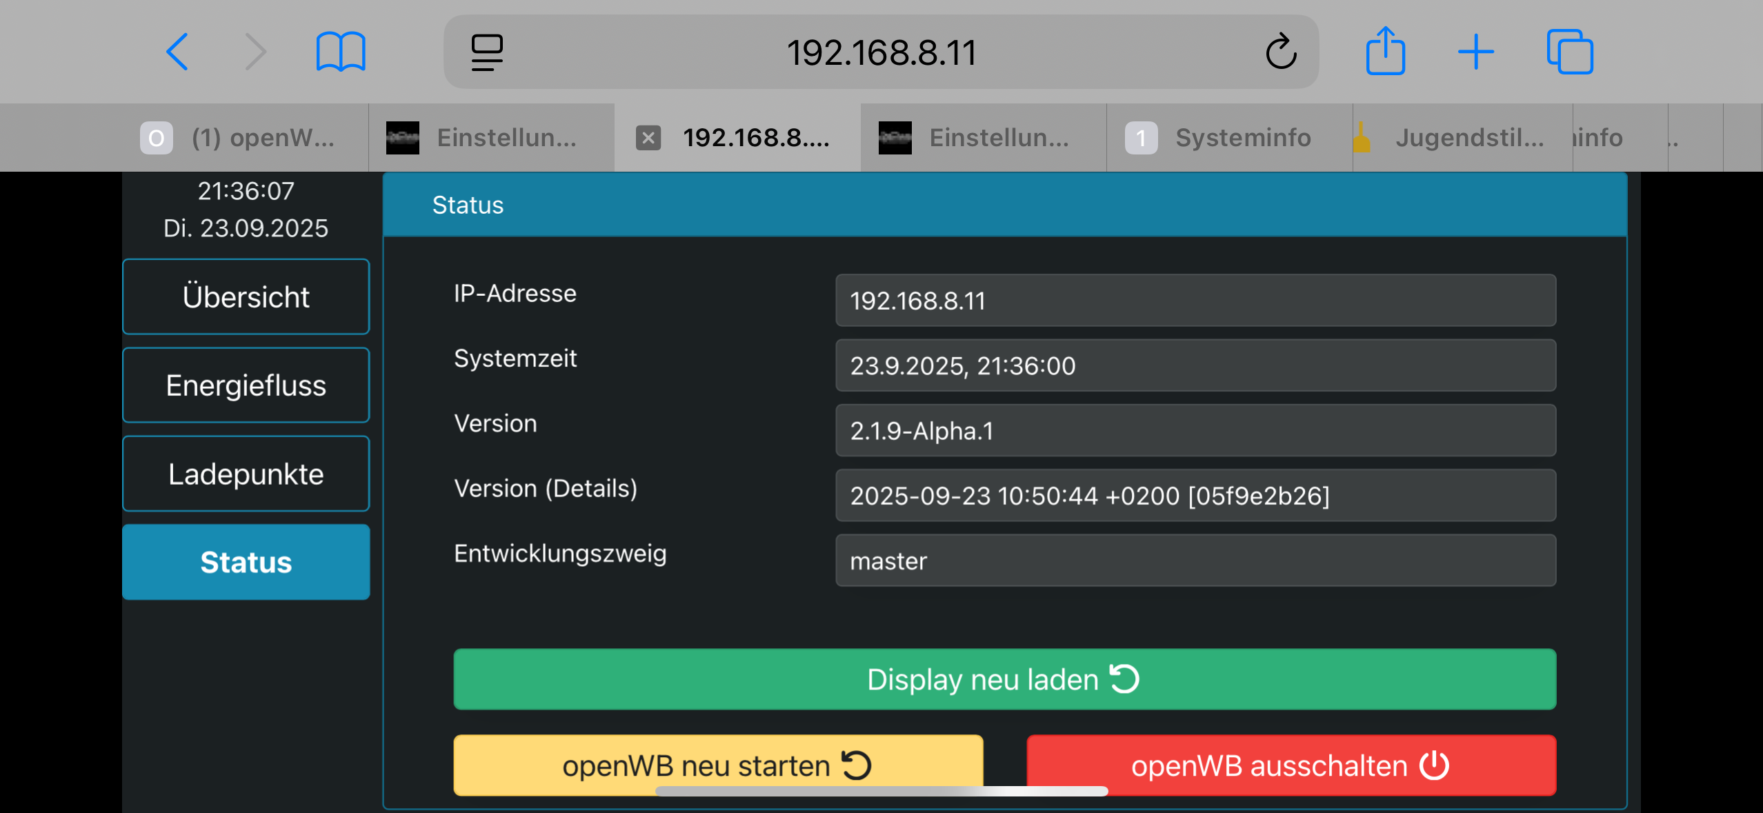Viewport: 1763px width, 813px height.
Task: Tap the address bar URL field
Action: tap(881, 52)
